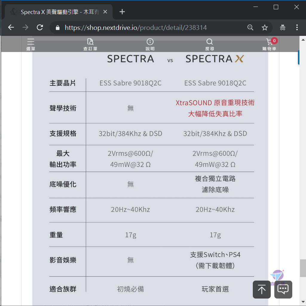Click the site lock security icon
The width and height of the screenshot is (306, 306).
[58, 28]
